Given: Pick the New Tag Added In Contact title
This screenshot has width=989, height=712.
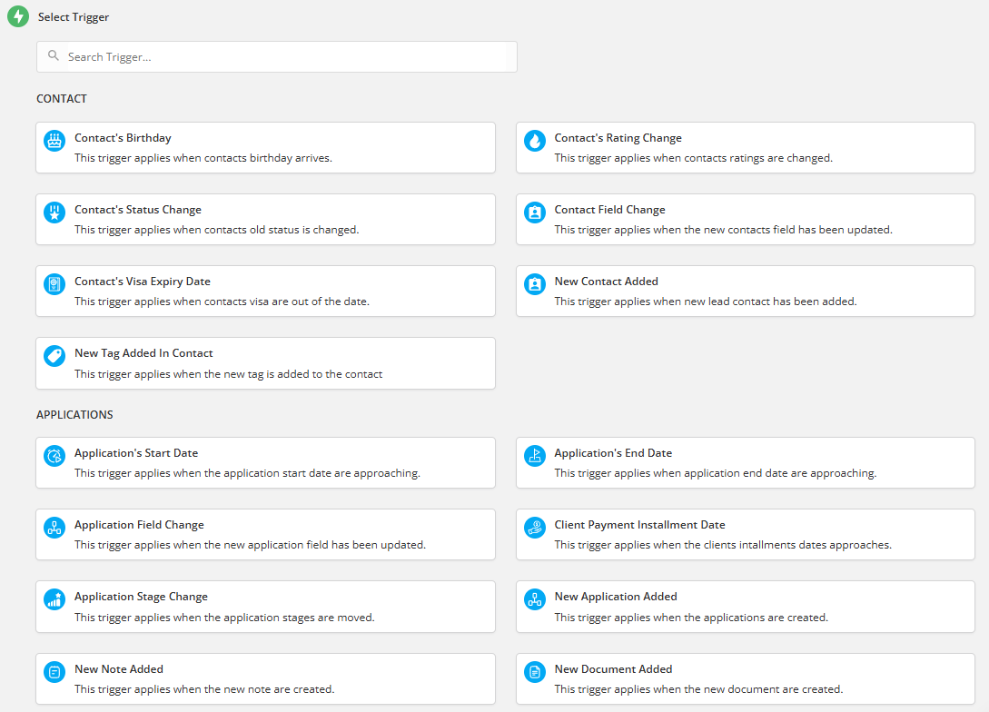Looking at the screenshot, I should [x=143, y=354].
